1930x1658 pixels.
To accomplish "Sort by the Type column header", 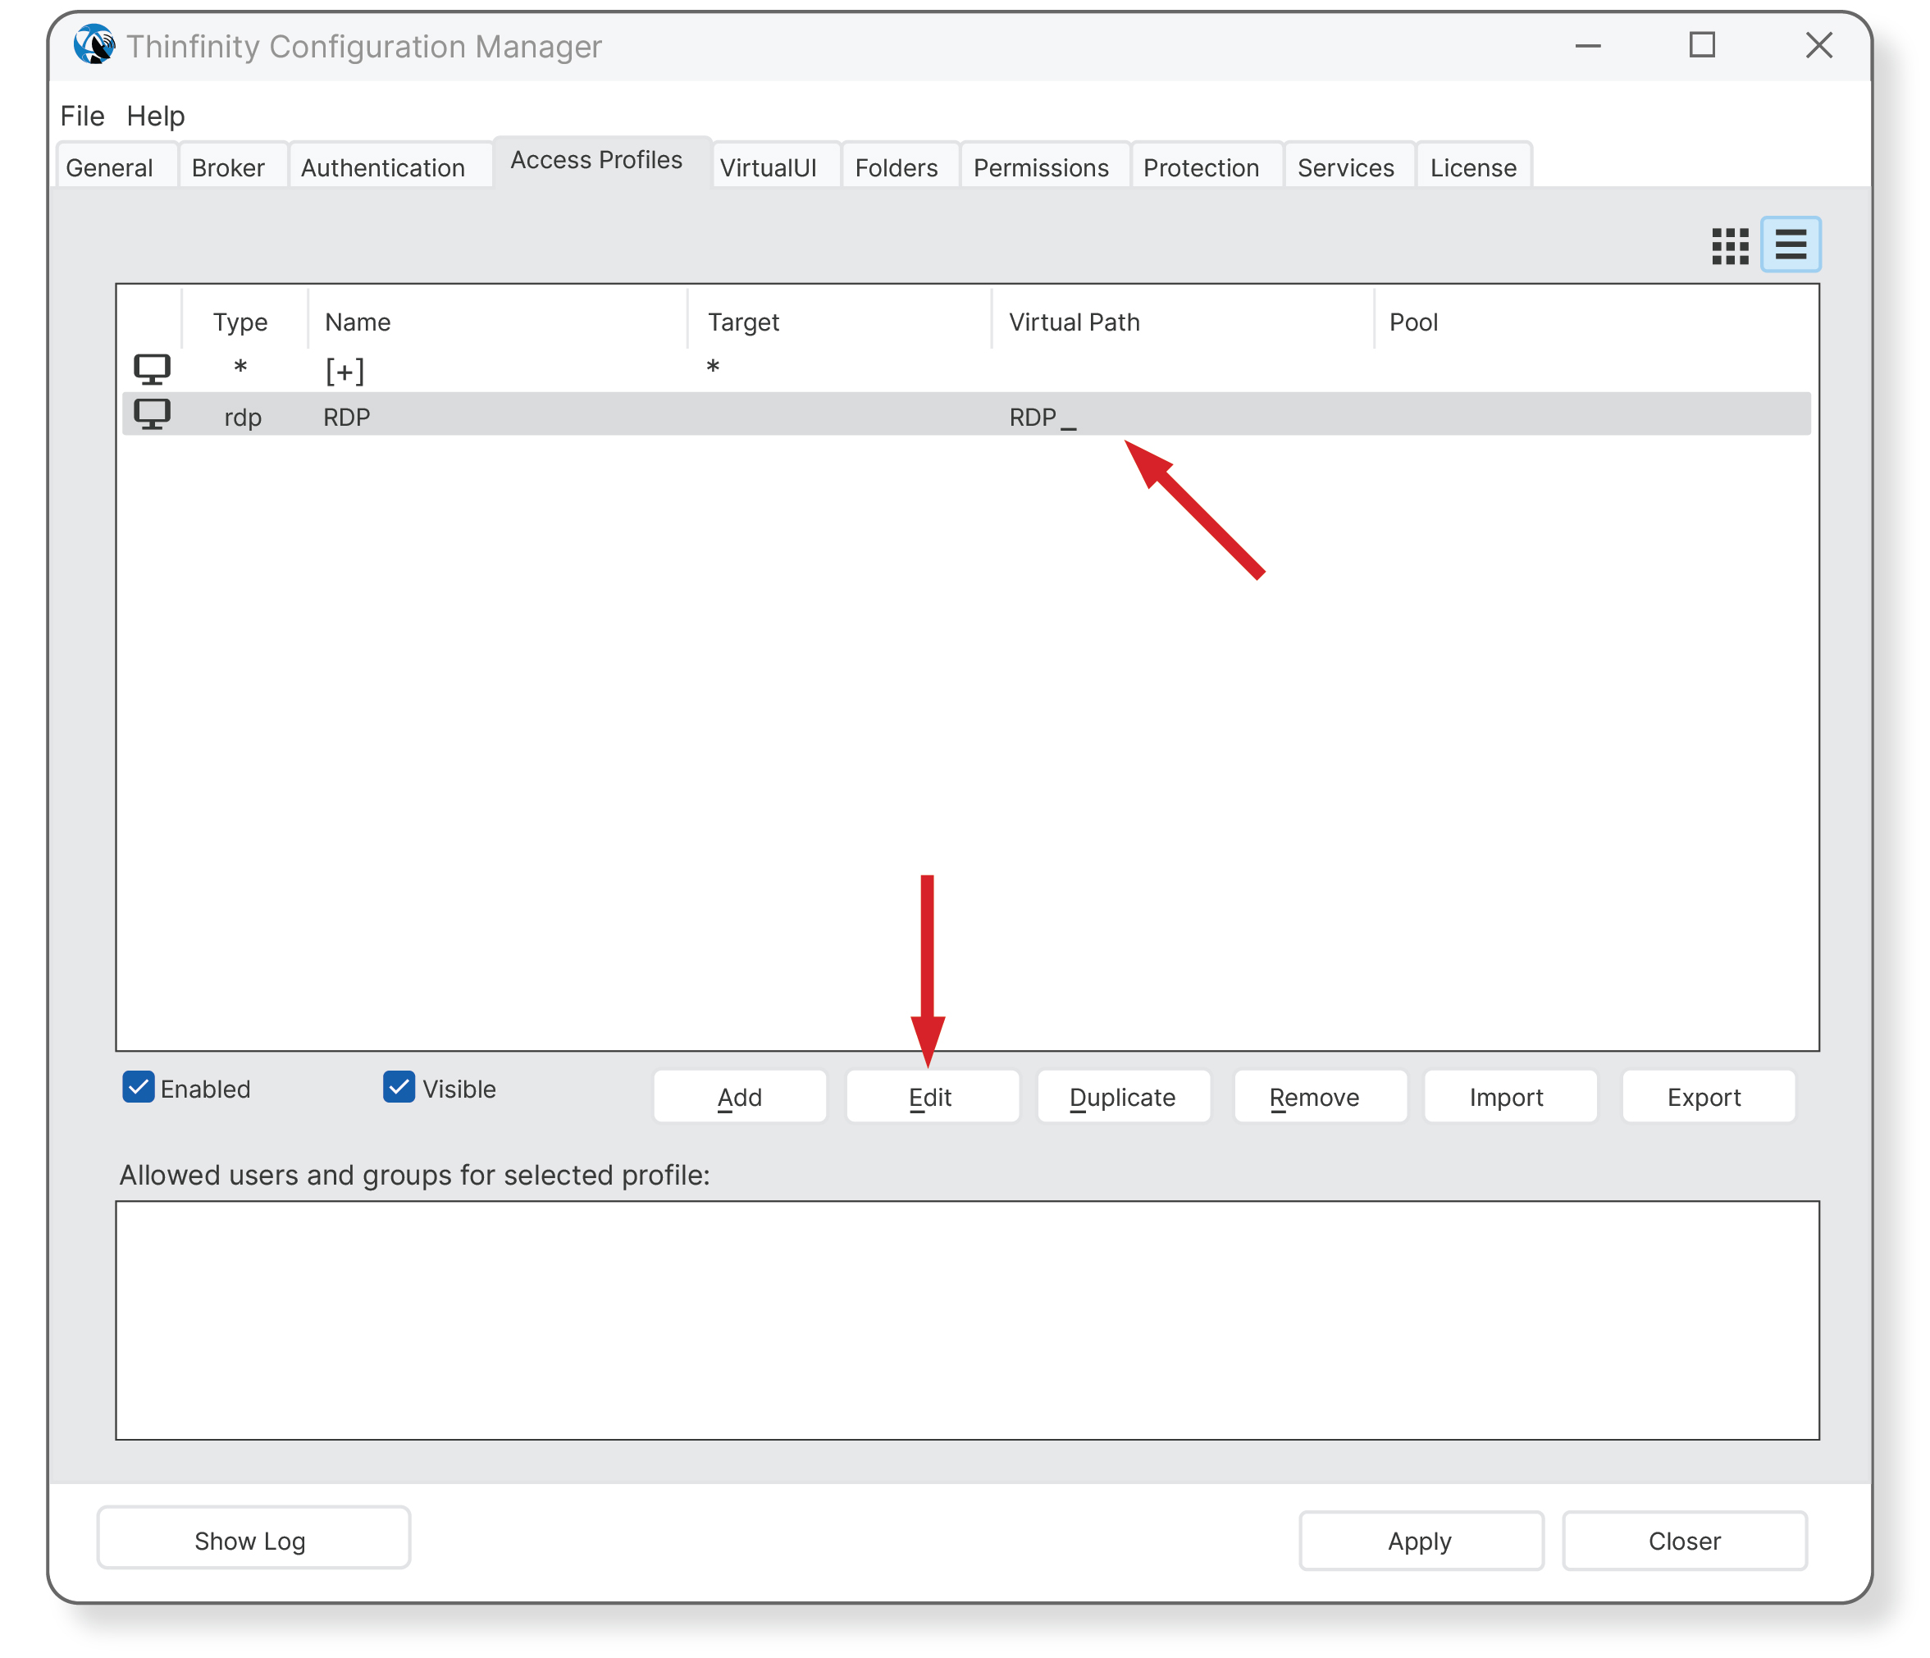I will click(x=240, y=322).
